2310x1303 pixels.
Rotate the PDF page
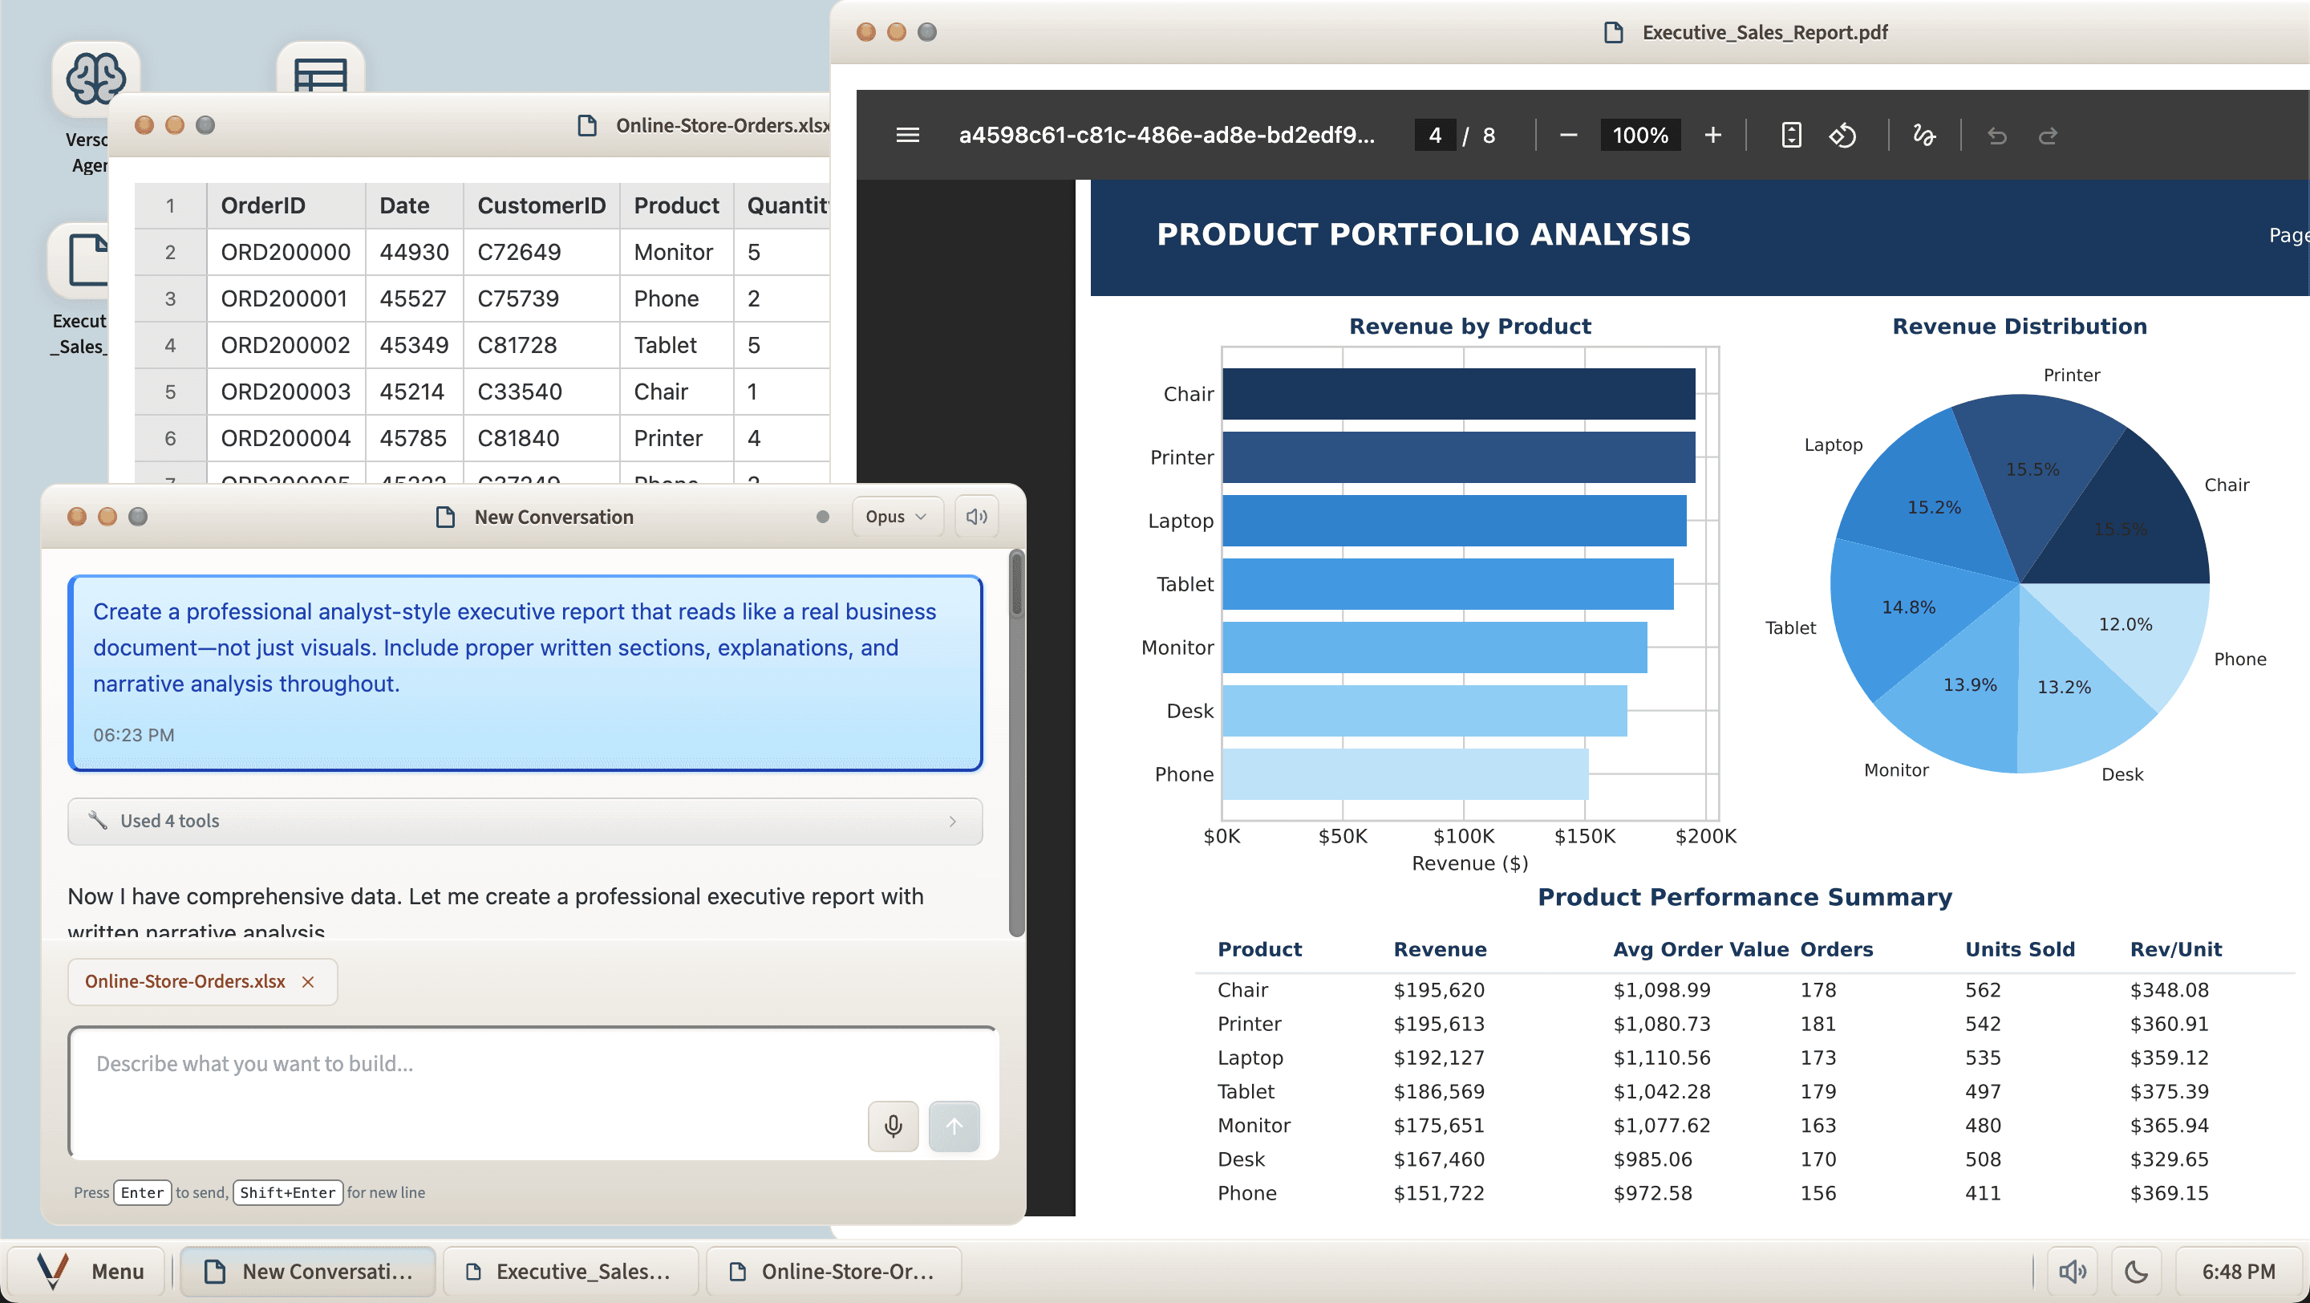pyautogui.click(x=1844, y=136)
